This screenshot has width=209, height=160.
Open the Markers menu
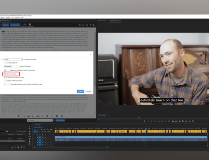3,18
